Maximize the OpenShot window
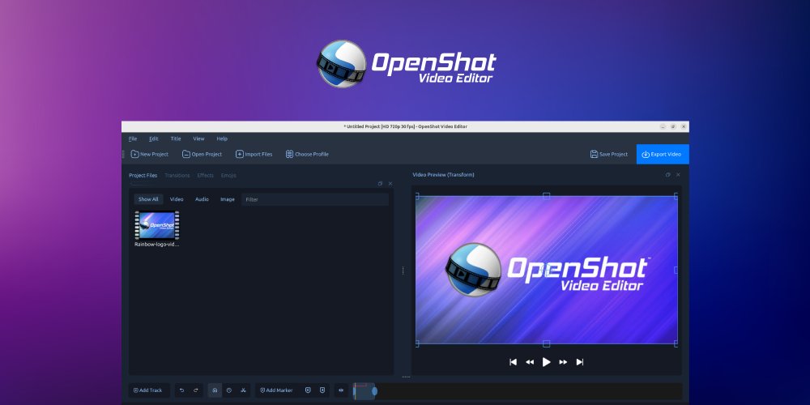This screenshot has width=810, height=405. tap(673, 126)
